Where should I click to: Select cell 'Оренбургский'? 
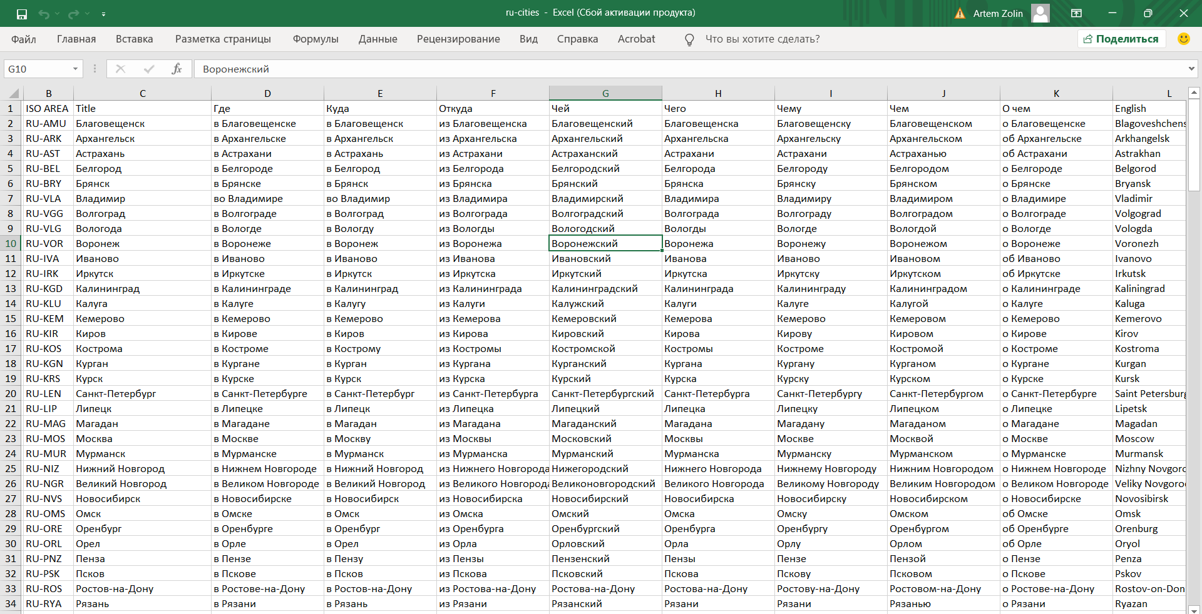pyautogui.click(x=605, y=528)
